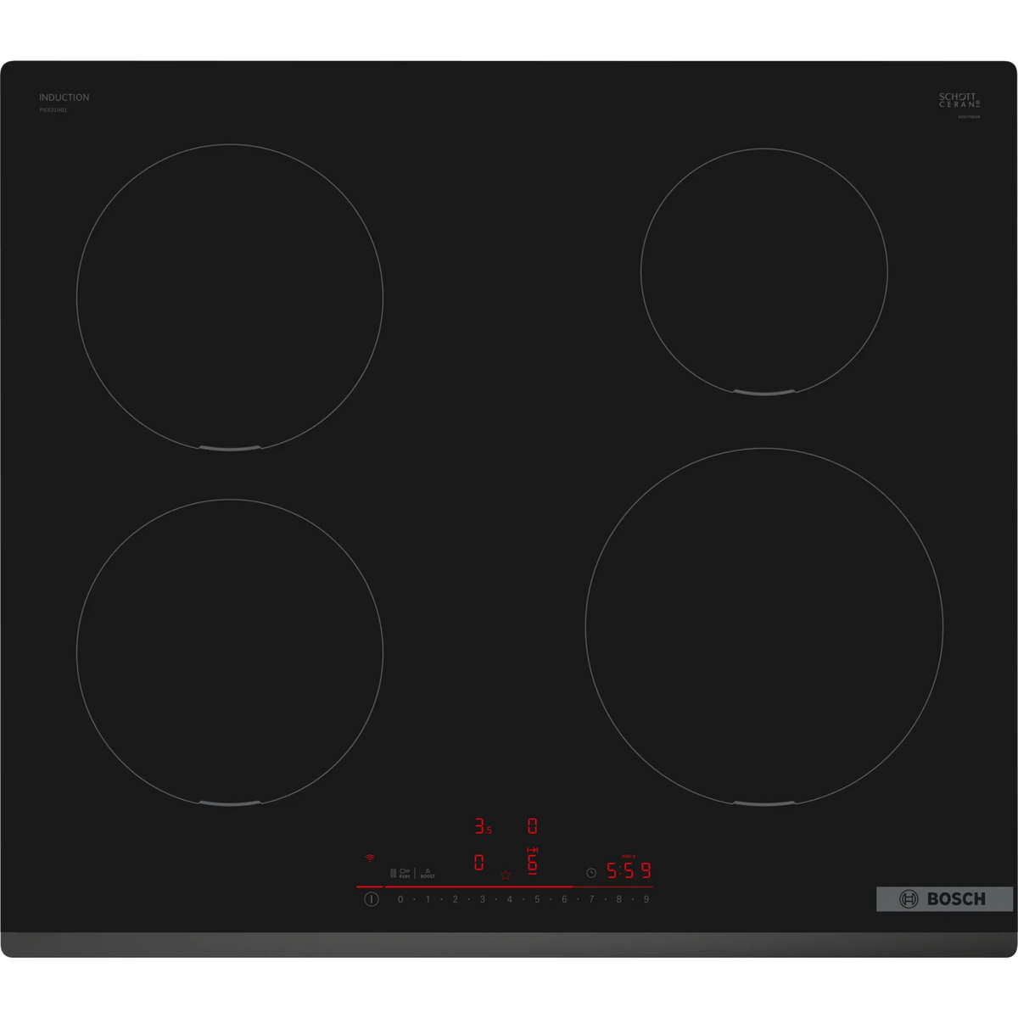Viewport: 1018px width, 1018px height.
Task: Tap the red star favourite symbol
Action: pos(506,875)
